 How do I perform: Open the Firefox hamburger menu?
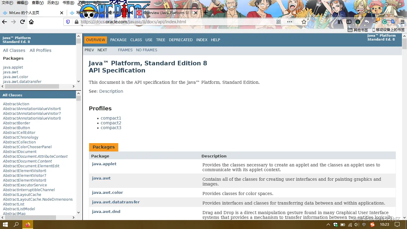click(403, 22)
